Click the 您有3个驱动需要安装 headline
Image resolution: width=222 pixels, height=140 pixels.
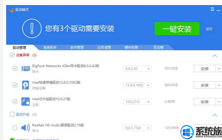click(80, 28)
